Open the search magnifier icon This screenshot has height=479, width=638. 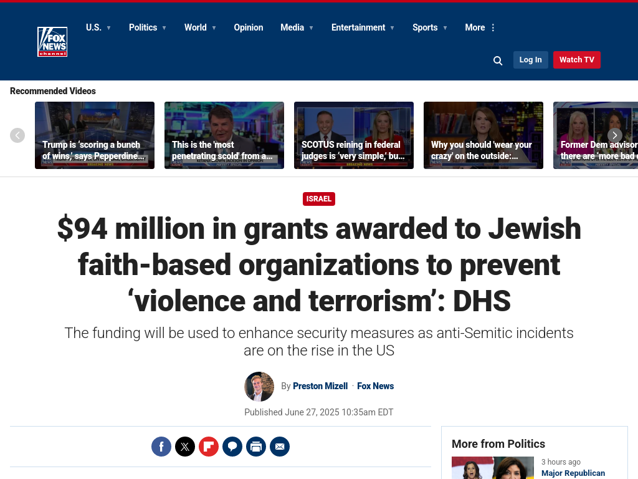point(498,60)
